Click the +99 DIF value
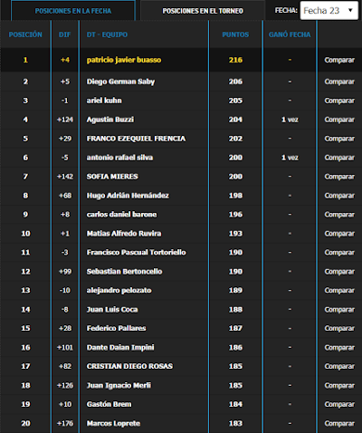 (65, 272)
